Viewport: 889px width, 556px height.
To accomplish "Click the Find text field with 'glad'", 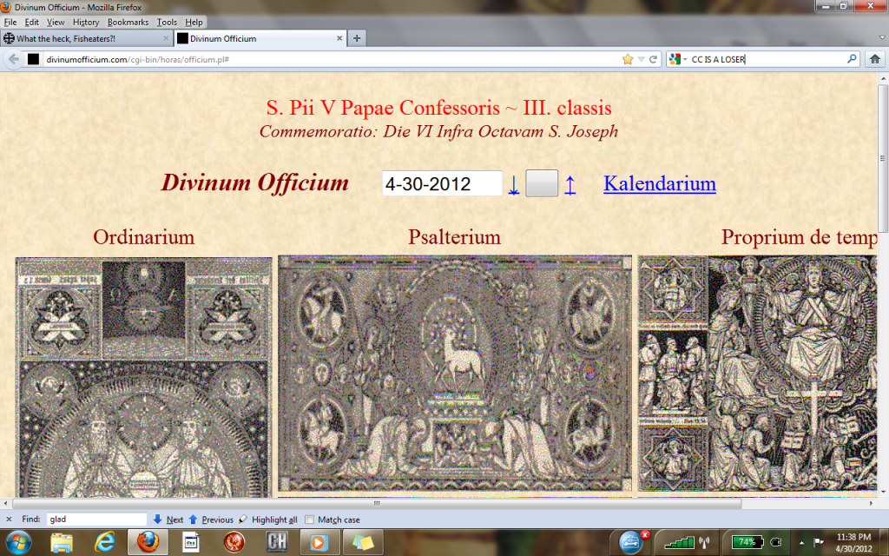I will pos(96,520).
